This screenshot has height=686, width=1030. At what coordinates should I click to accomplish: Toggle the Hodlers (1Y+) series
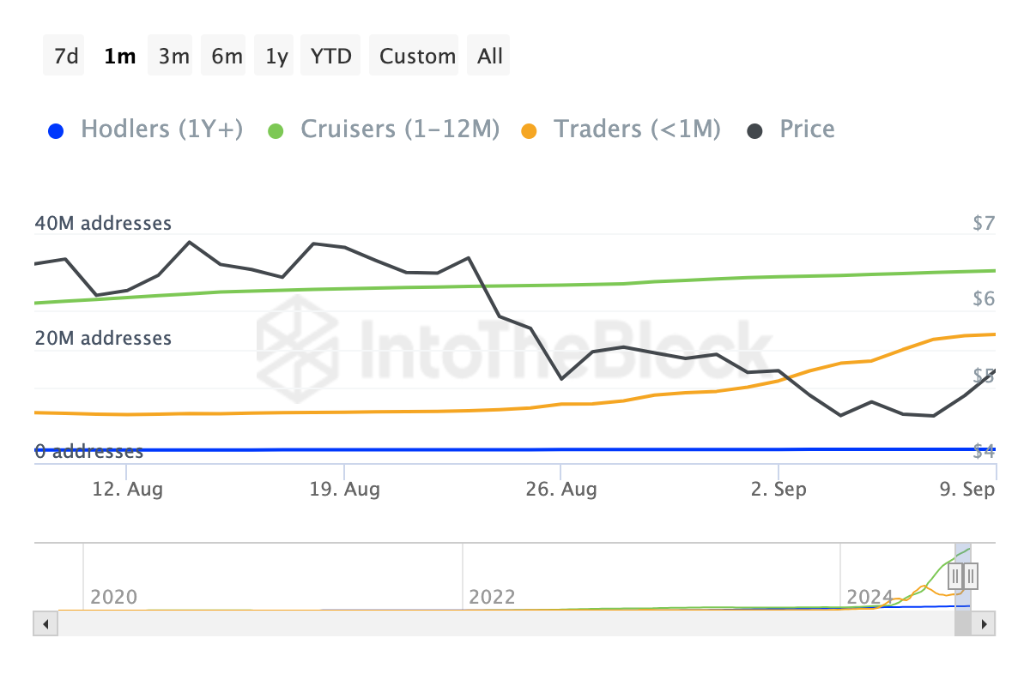pyautogui.click(x=161, y=129)
